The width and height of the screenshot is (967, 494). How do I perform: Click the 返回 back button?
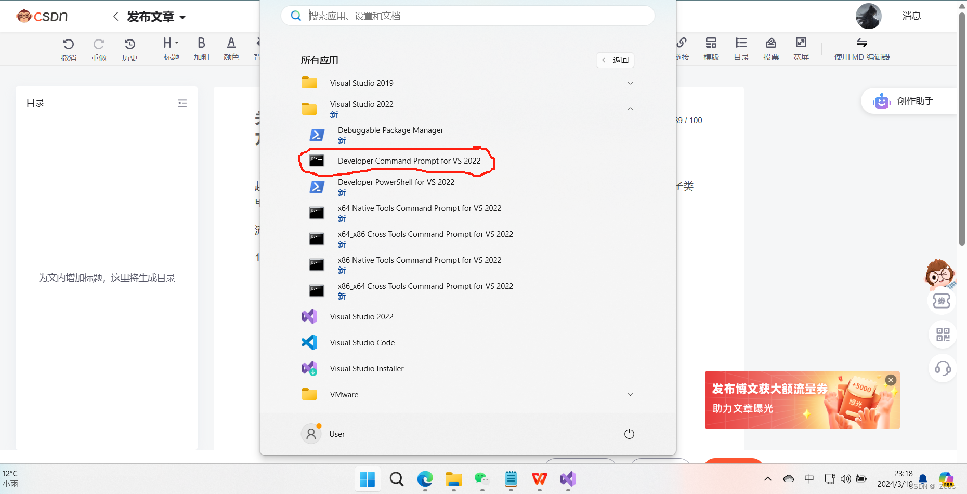point(615,60)
